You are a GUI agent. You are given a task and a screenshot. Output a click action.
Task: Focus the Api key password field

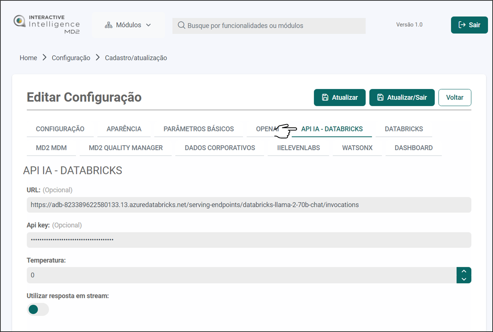coord(249,240)
